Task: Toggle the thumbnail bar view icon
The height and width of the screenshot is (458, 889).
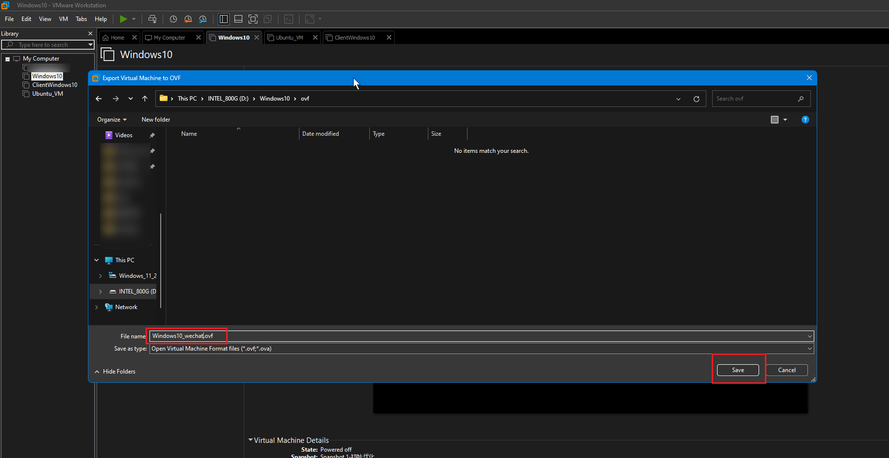Action: (x=238, y=19)
